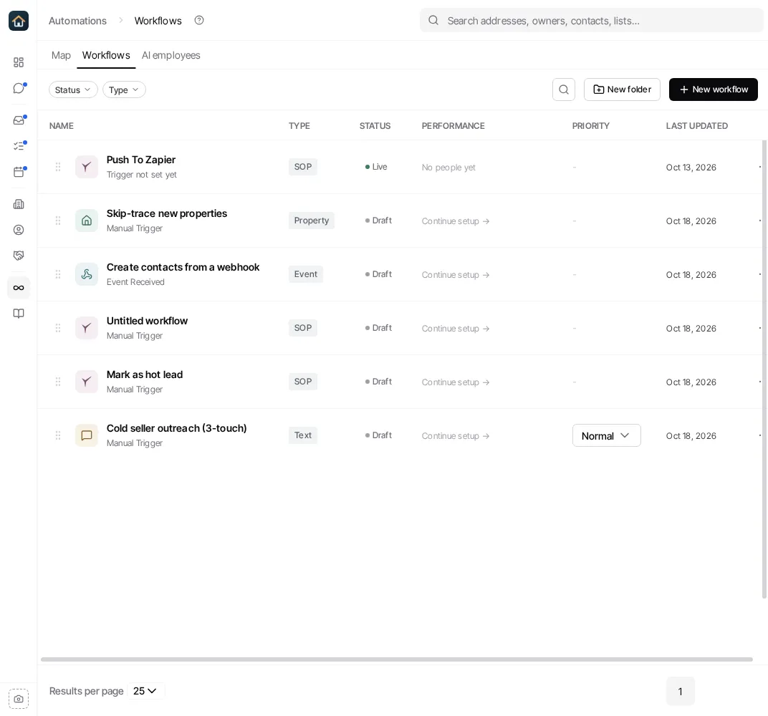The width and height of the screenshot is (768, 716).
Task: Select the Workflows tab
Action: pos(106,55)
